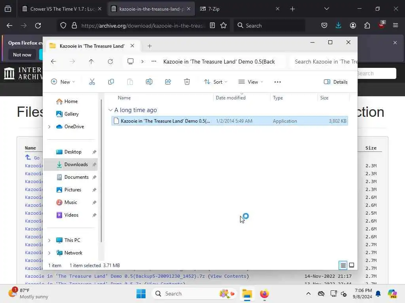The width and height of the screenshot is (405, 303).
Task: Open Firefox from the taskbar
Action: (x=264, y=294)
